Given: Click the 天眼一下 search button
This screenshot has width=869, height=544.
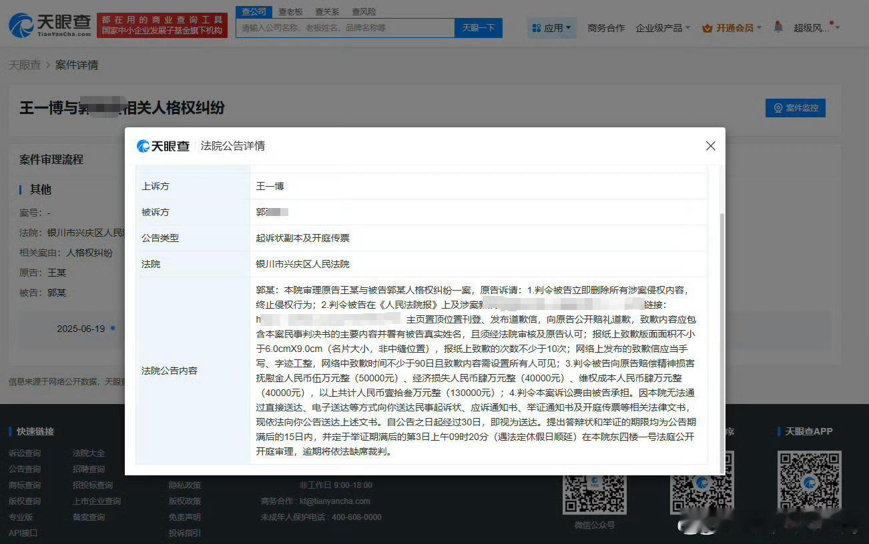Looking at the screenshot, I should click(479, 28).
